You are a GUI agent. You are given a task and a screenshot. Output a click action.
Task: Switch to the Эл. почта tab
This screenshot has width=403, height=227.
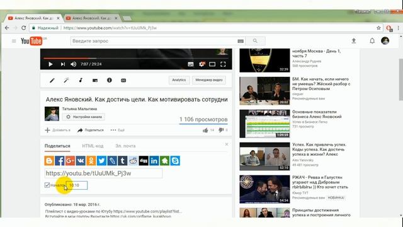125,146
